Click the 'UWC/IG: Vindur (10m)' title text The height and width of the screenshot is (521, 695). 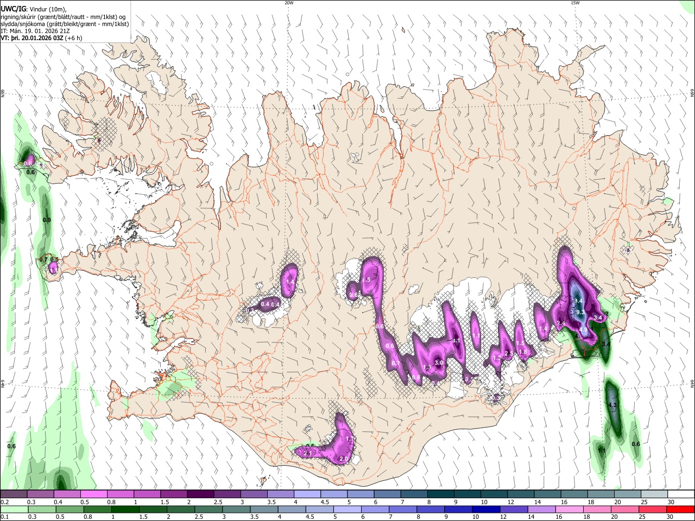[34, 9]
